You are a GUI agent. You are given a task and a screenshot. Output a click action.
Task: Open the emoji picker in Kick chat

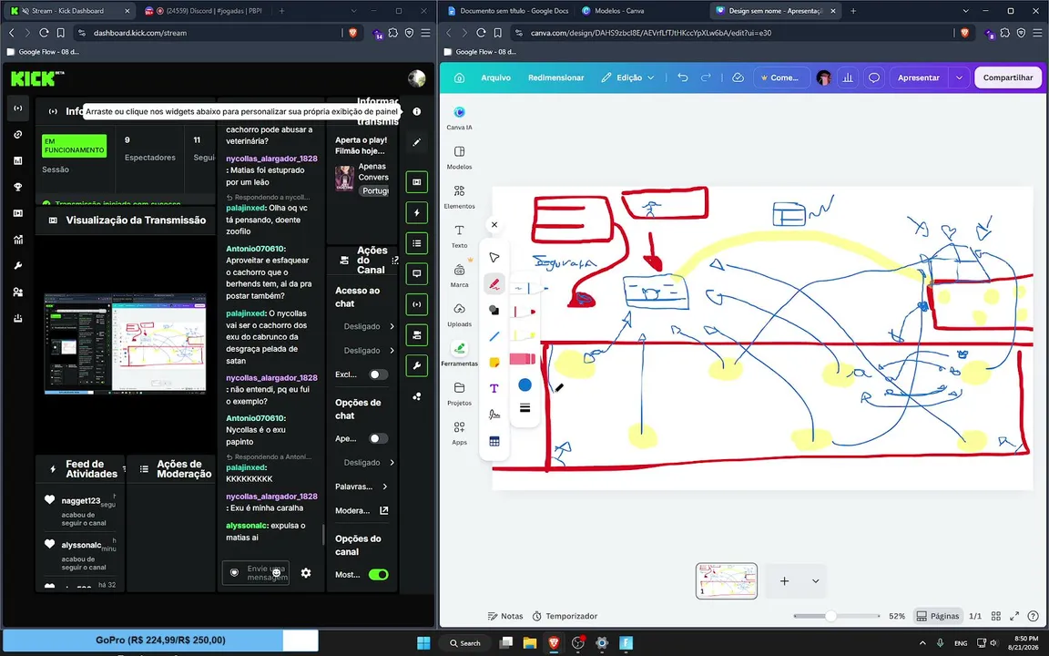click(276, 573)
